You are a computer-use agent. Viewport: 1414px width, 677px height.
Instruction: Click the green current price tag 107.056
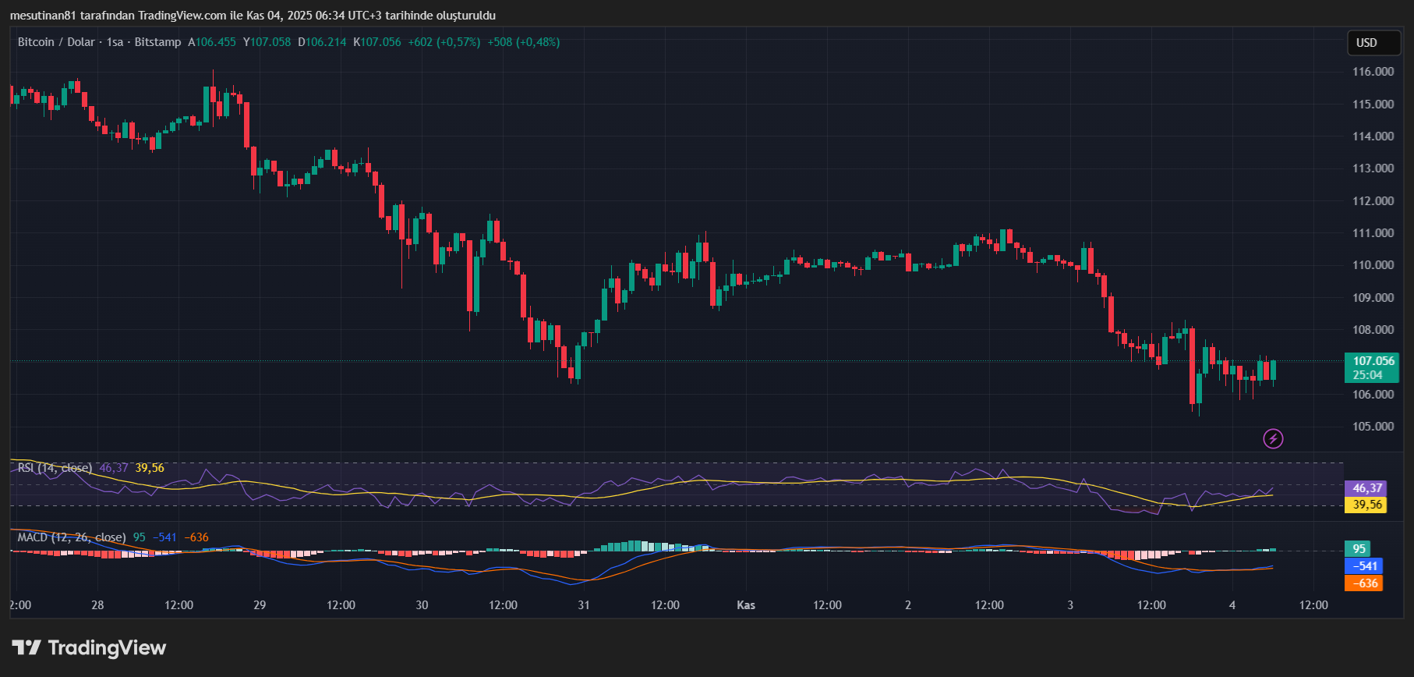pyautogui.click(x=1373, y=367)
